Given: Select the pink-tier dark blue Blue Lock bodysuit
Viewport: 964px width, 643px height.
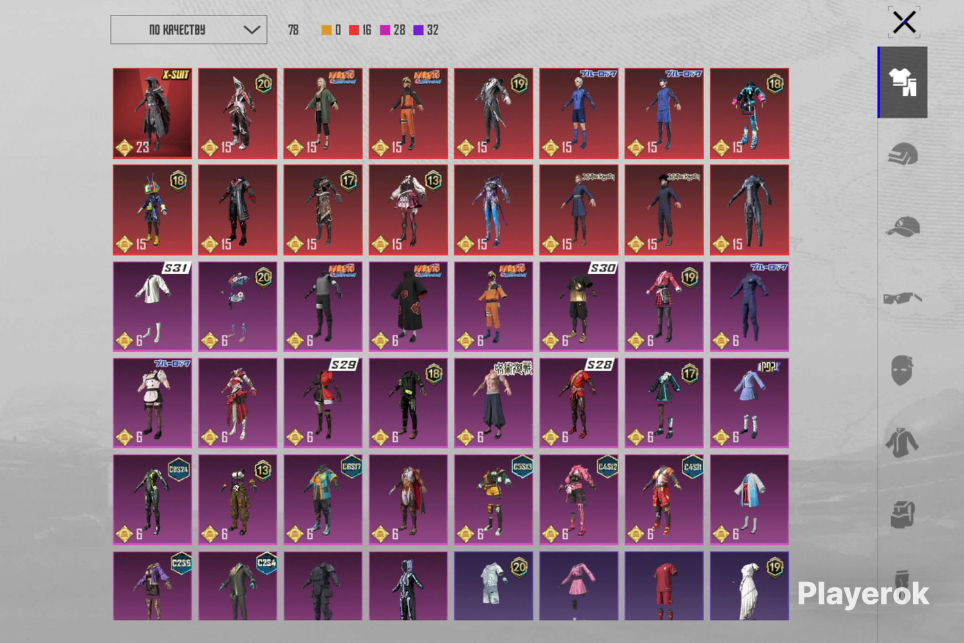Looking at the screenshot, I should coord(749,306).
